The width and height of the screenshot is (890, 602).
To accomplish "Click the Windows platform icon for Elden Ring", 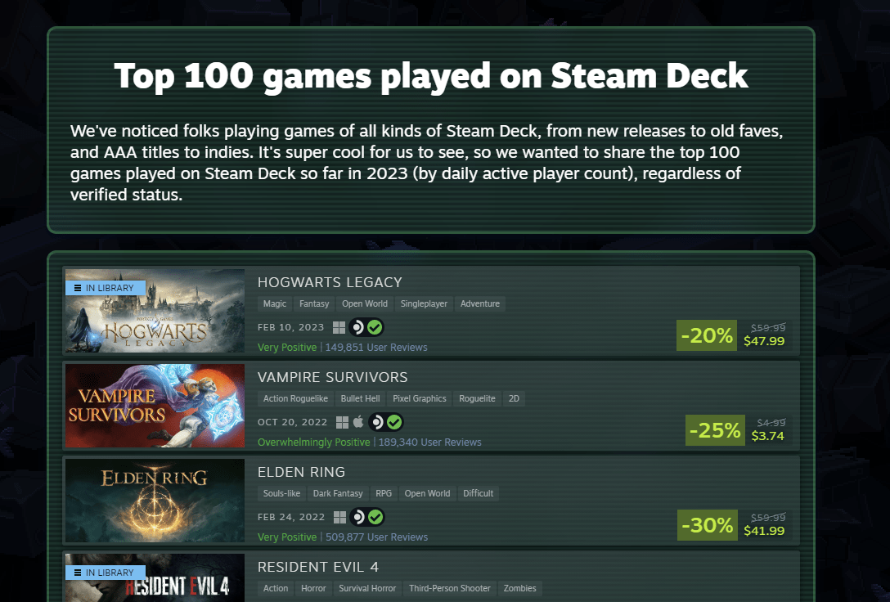I will pyautogui.click(x=341, y=517).
